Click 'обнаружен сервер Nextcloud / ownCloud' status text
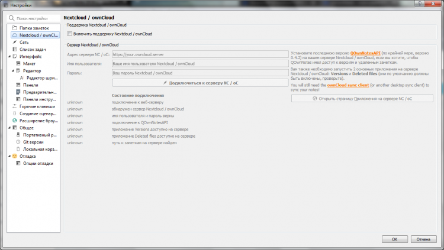 [148, 109]
